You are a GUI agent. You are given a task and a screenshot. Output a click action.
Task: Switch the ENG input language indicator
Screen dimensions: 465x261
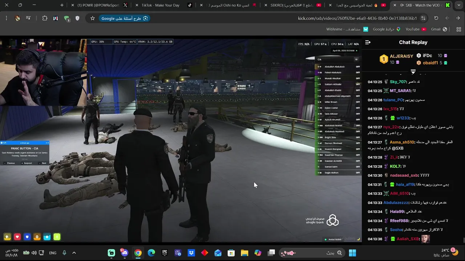[x=53, y=253]
